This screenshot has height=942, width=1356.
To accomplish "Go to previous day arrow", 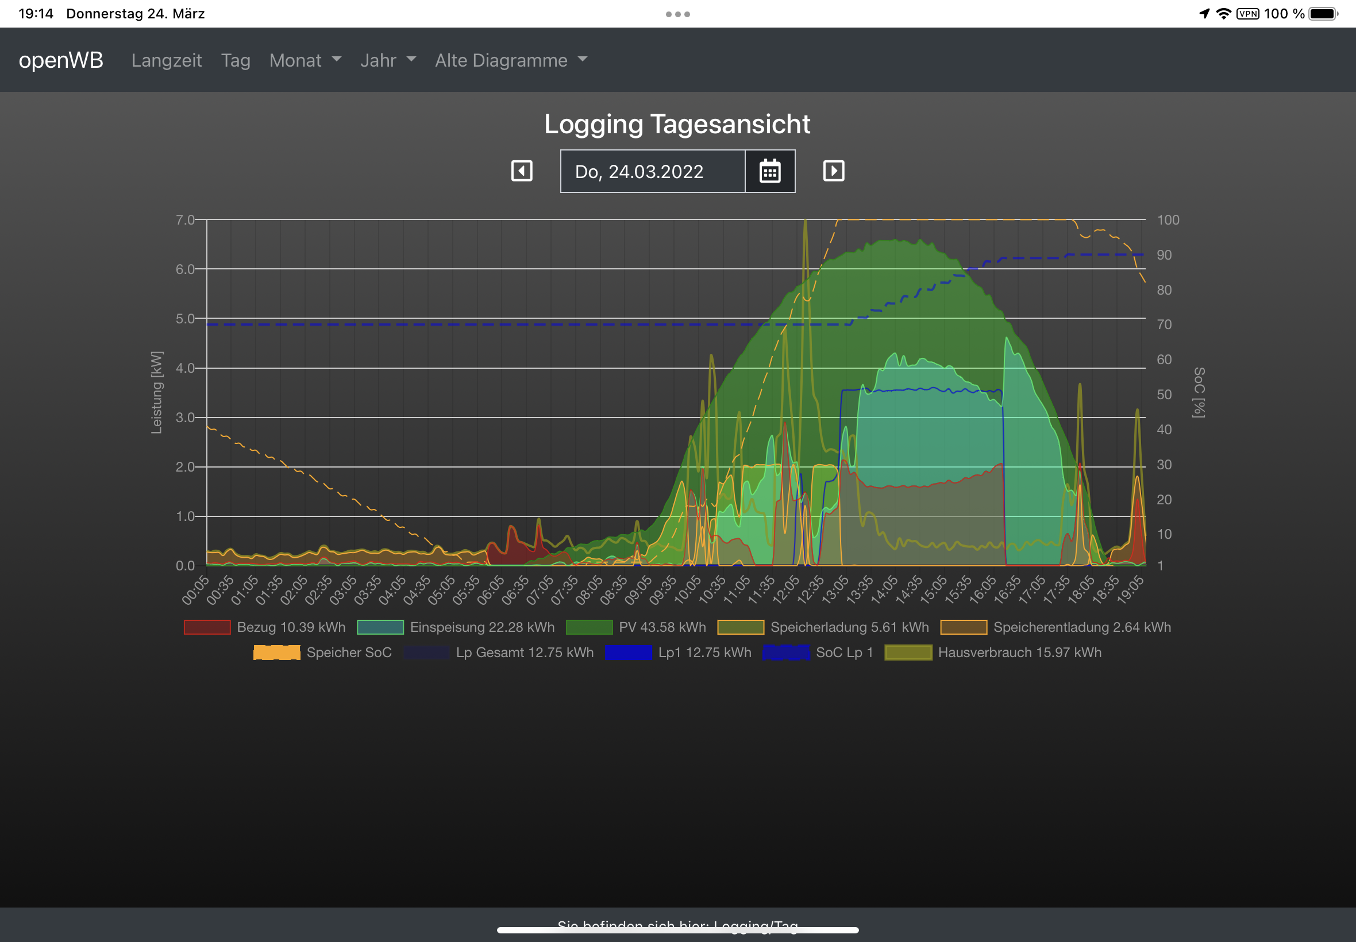I will coord(521,171).
